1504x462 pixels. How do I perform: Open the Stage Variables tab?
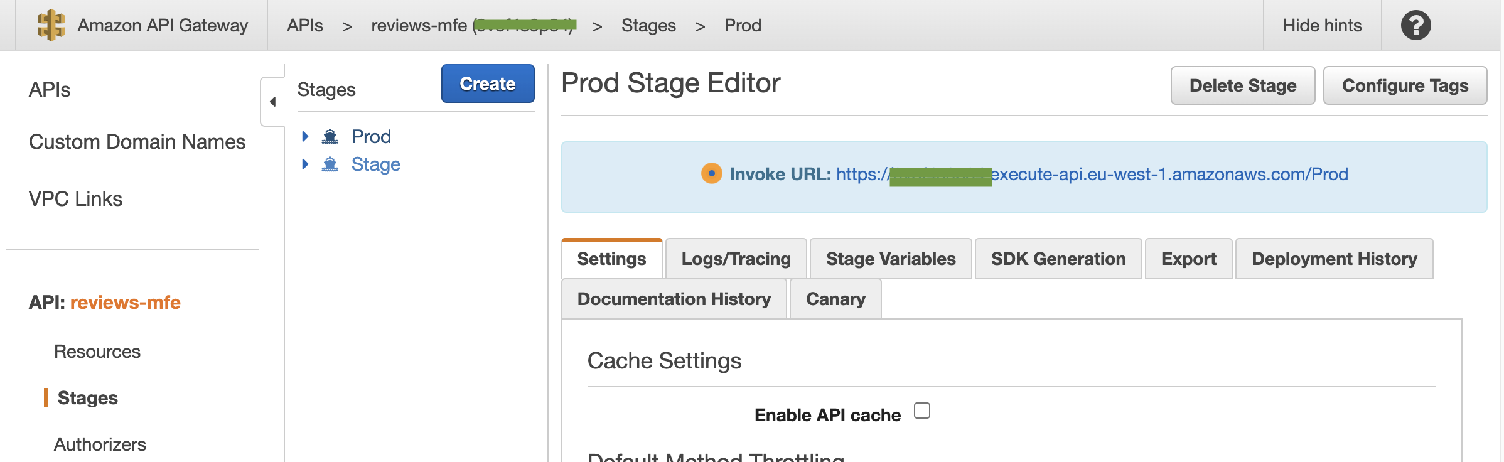[890, 259]
